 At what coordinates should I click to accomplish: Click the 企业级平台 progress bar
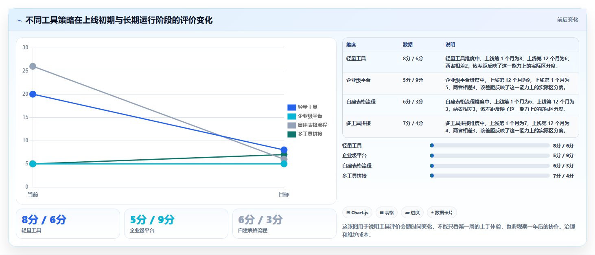point(490,156)
